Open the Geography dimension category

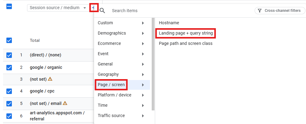122,74
